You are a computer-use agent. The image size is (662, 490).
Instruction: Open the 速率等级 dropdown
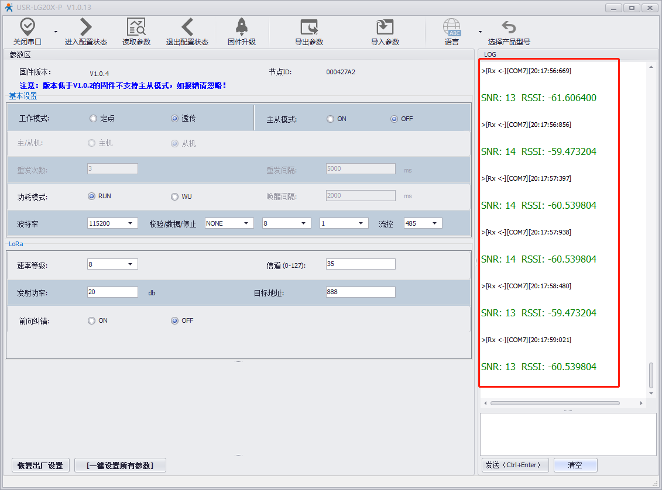click(x=112, y=264)
